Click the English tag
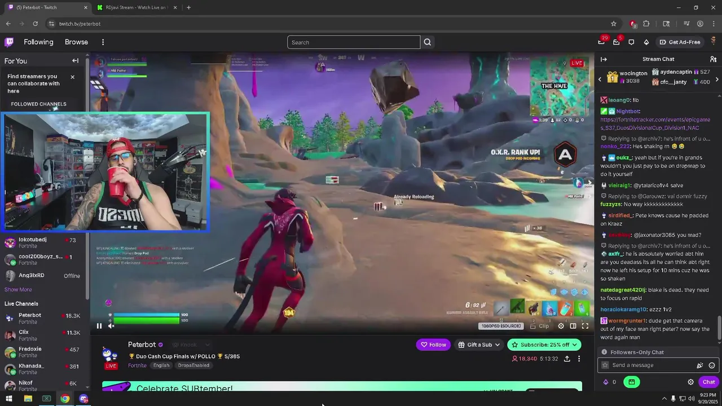 [x=161, y=365]
